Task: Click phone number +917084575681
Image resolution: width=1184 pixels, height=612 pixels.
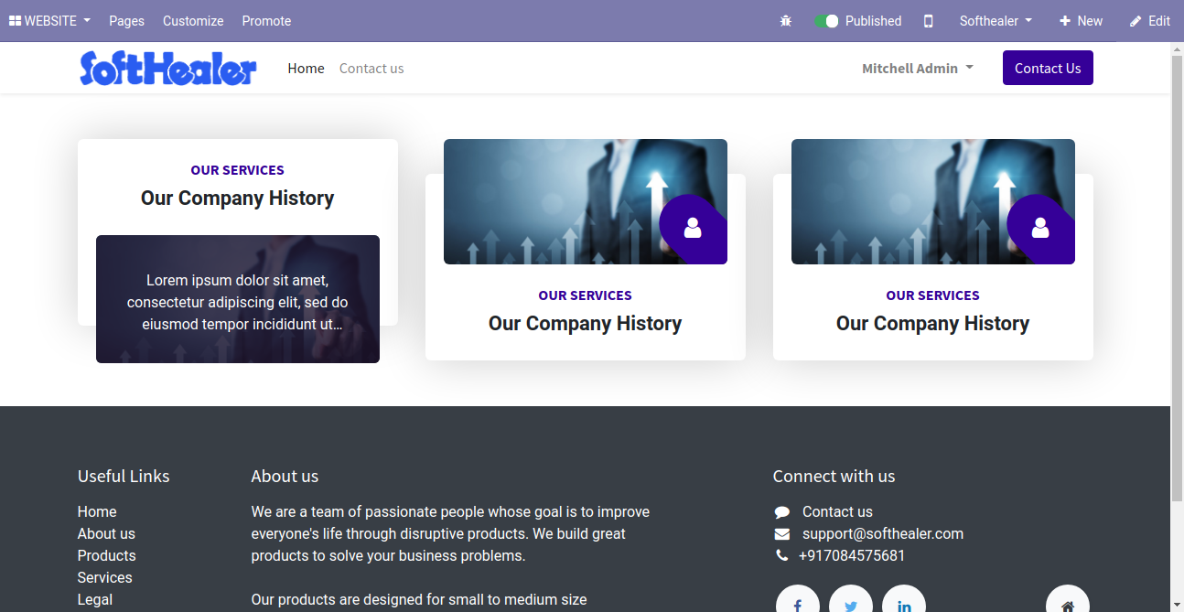Action: [x=852, y=556]
